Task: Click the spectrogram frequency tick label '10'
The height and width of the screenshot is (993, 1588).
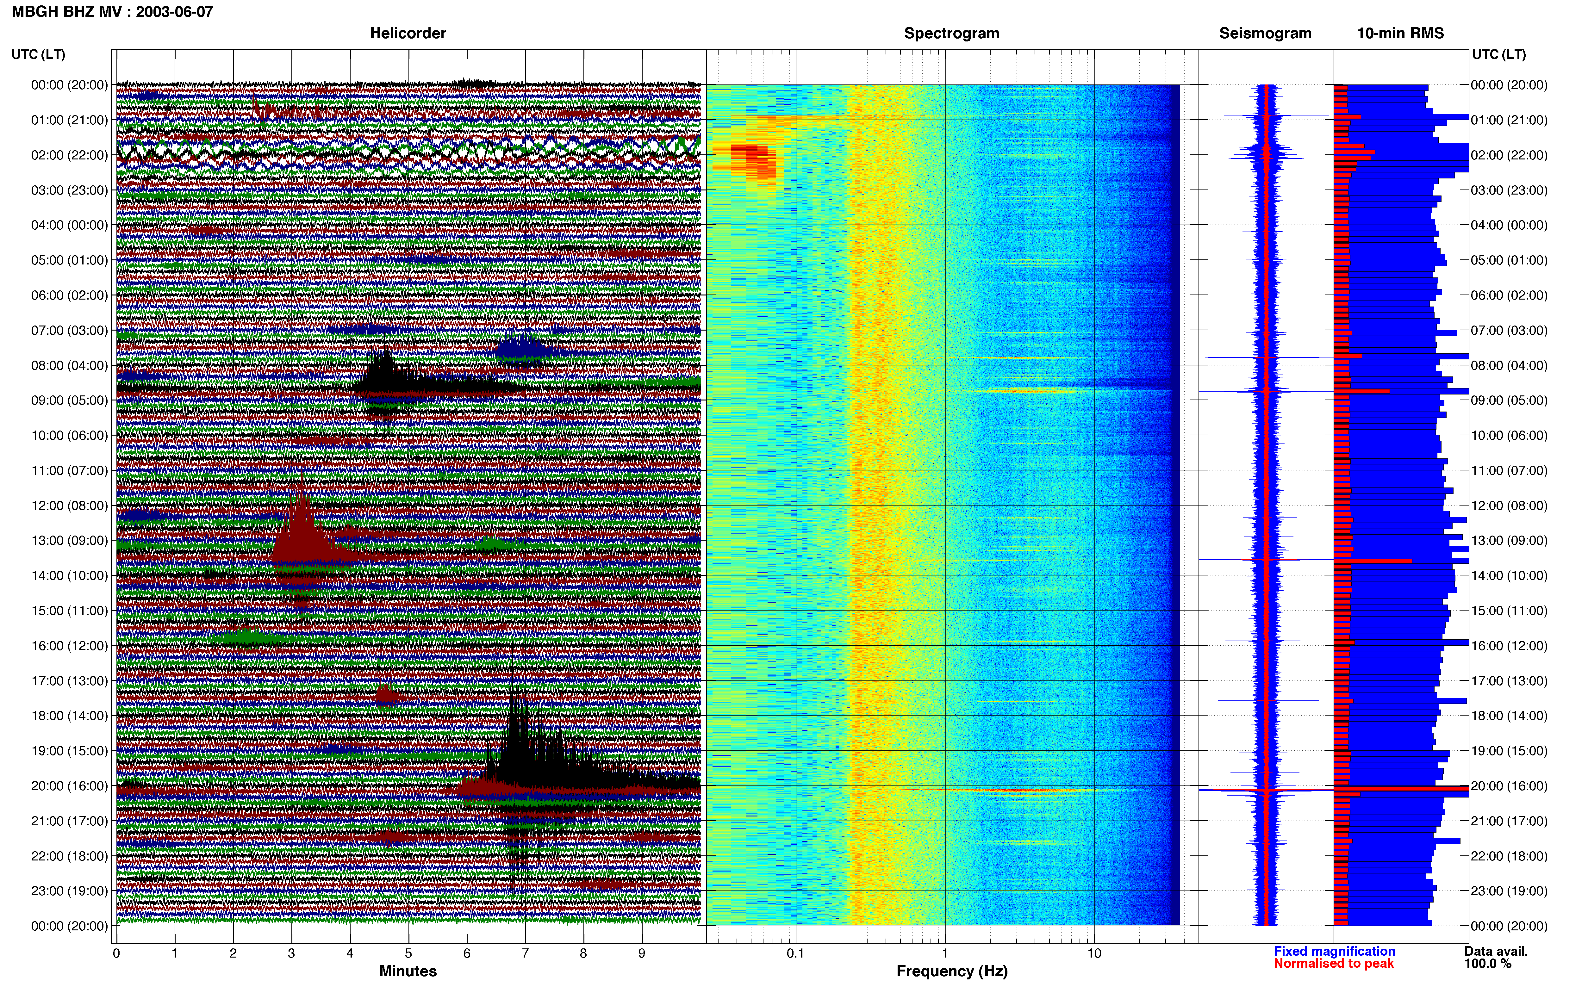Action: 1094,953
